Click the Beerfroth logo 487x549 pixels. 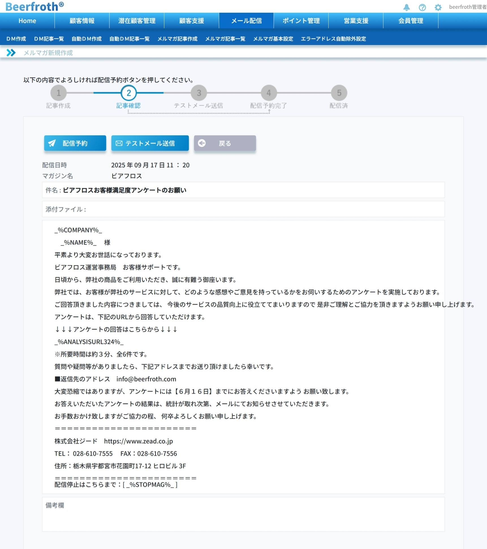click(35, 7)
